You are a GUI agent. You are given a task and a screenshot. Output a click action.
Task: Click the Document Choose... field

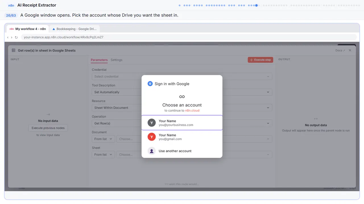tap(194, 139)
